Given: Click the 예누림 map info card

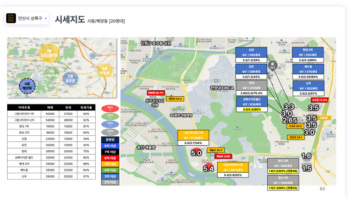Looking at the screenshot, I should [x=308, y=71].
